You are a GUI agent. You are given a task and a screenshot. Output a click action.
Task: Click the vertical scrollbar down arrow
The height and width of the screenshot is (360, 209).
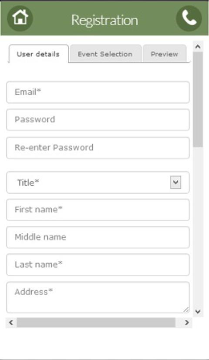click(x=198, y=311)
